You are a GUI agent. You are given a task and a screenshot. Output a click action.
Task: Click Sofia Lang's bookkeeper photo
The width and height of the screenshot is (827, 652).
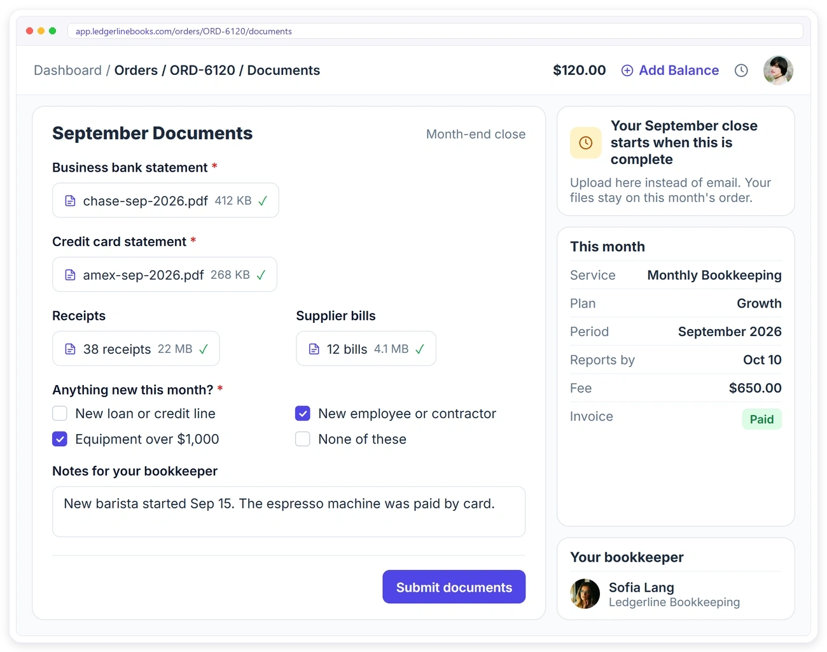[x=585, y=594]
